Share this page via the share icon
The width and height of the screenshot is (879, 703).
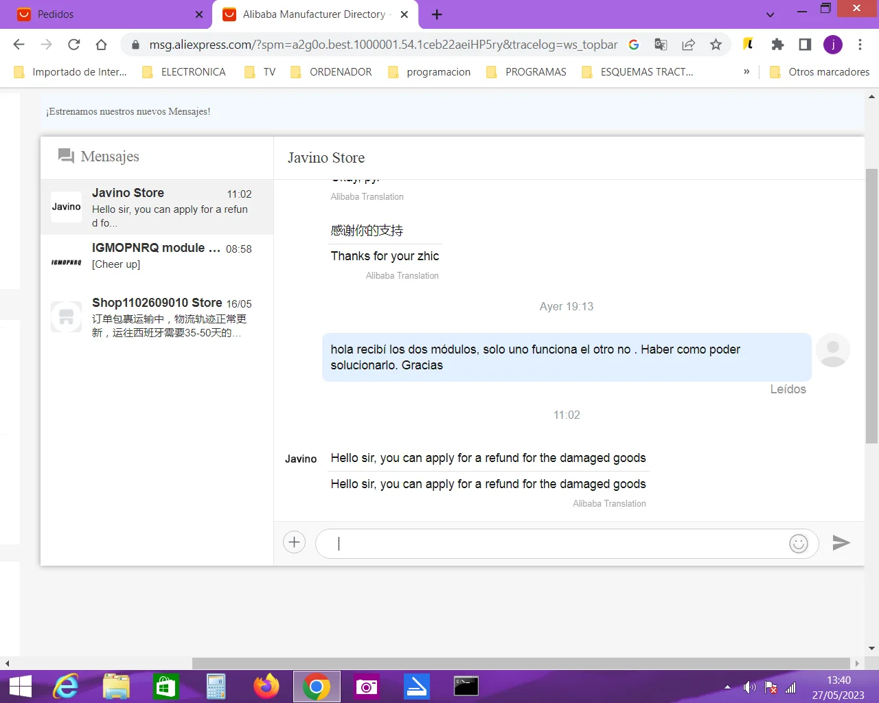[688, 45]
